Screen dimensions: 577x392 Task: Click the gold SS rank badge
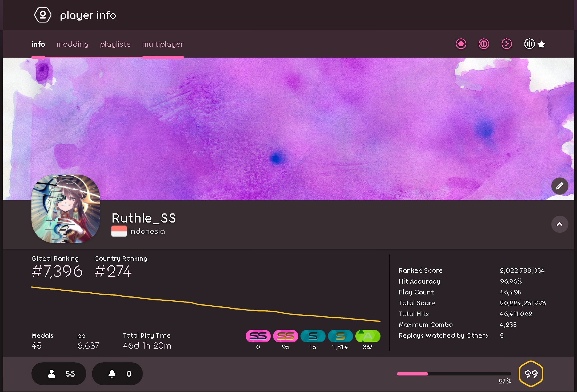pyautogui.click(x=285, y=336)
